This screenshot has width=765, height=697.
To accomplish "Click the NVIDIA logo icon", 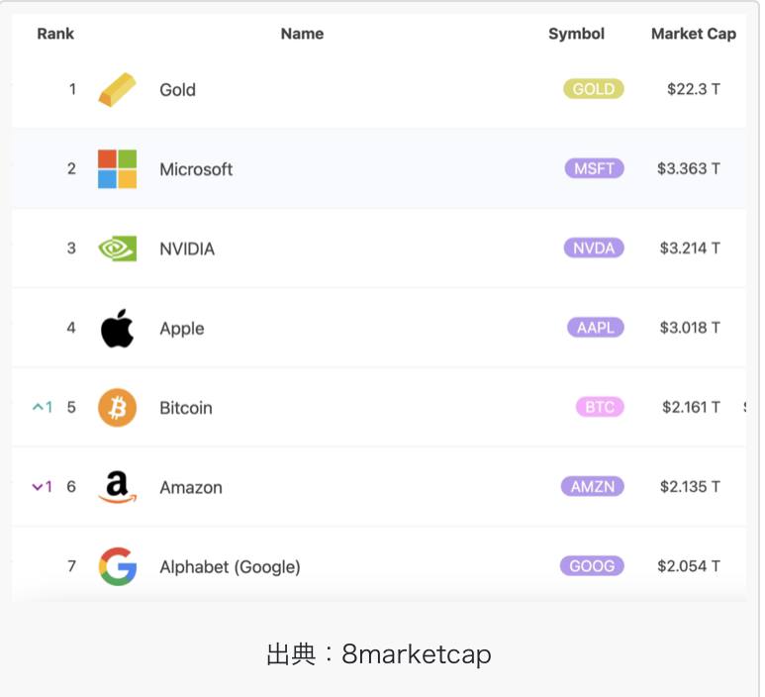I will click(x=117, y=249).
